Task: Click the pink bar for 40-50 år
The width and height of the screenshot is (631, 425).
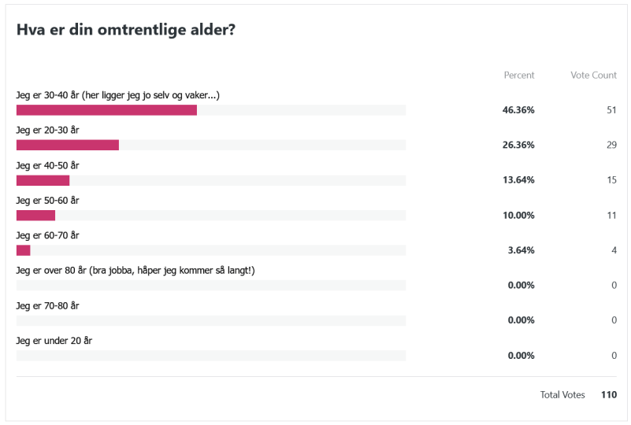Action: click(43, 180)
